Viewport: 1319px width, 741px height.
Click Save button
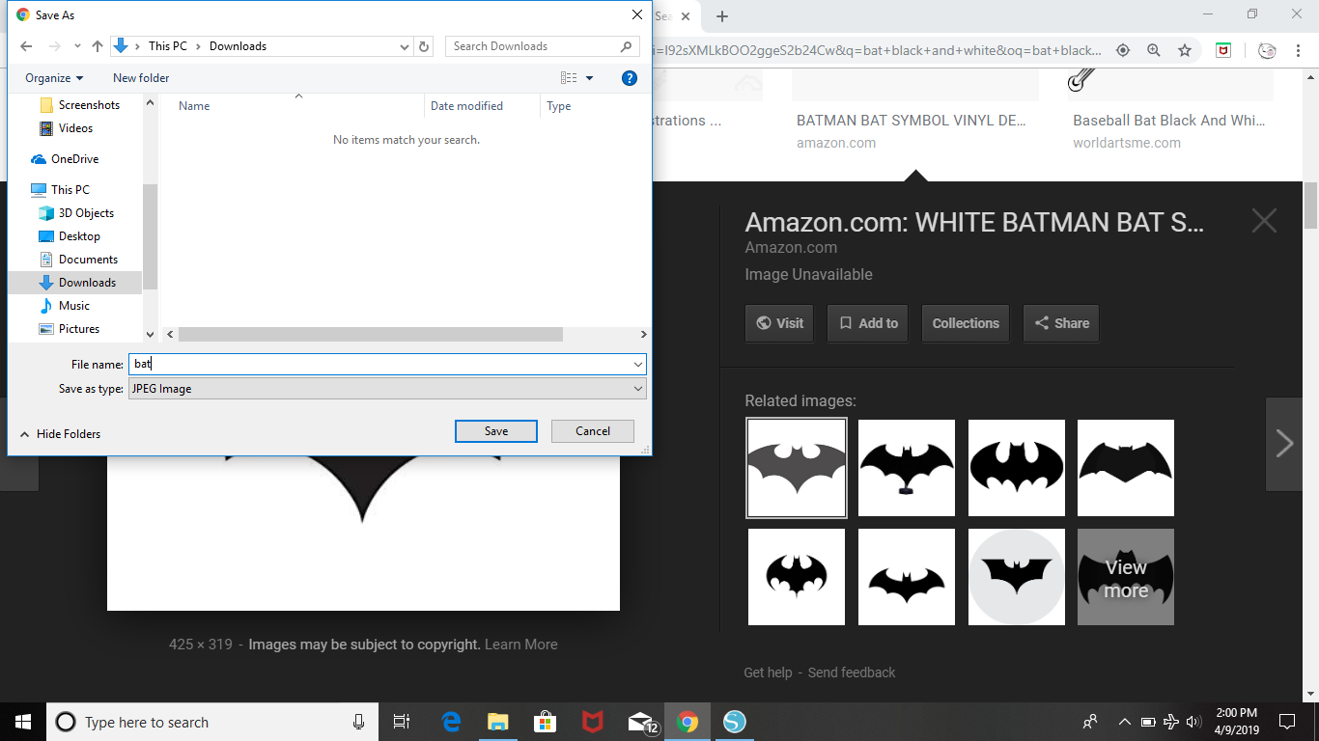[x=496, y=431]
